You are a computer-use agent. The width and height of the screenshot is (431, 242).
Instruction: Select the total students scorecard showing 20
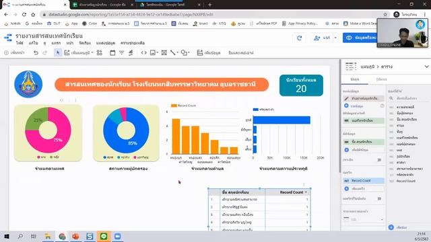pyautogui.click(x=301, y=85)
